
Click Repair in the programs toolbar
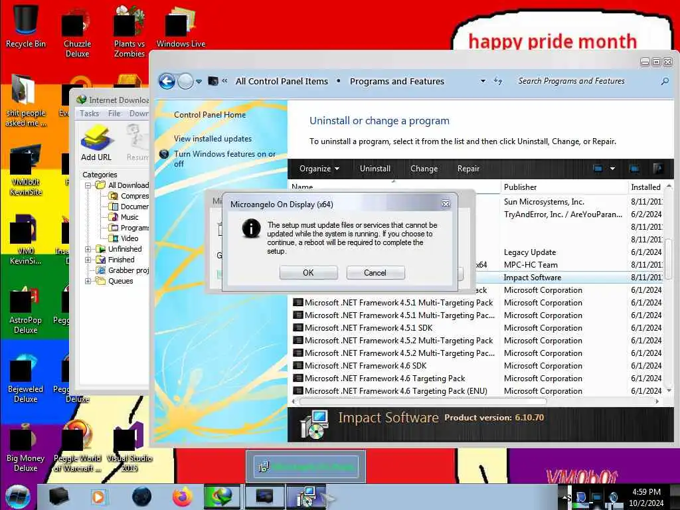(468, 169)
